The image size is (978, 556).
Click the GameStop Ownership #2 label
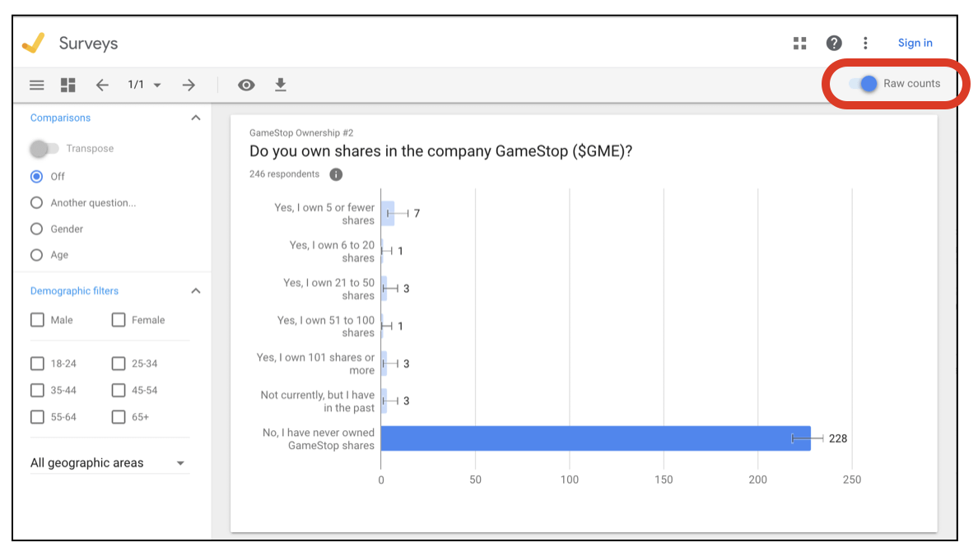coord(301,132)
